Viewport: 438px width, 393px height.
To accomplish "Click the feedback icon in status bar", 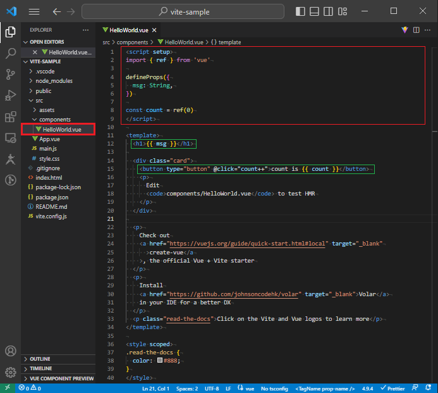I will tap(415, 388).
